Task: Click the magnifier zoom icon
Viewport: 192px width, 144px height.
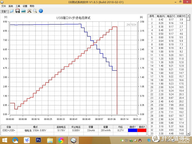Action: tap(35, 11)
